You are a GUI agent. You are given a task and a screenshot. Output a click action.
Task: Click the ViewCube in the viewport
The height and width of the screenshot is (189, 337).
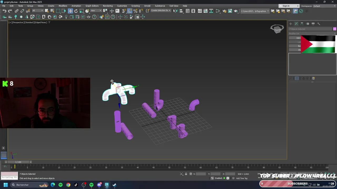point(277,28)
